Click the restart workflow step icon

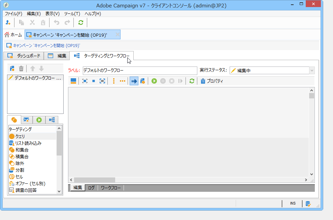point(180,81)
